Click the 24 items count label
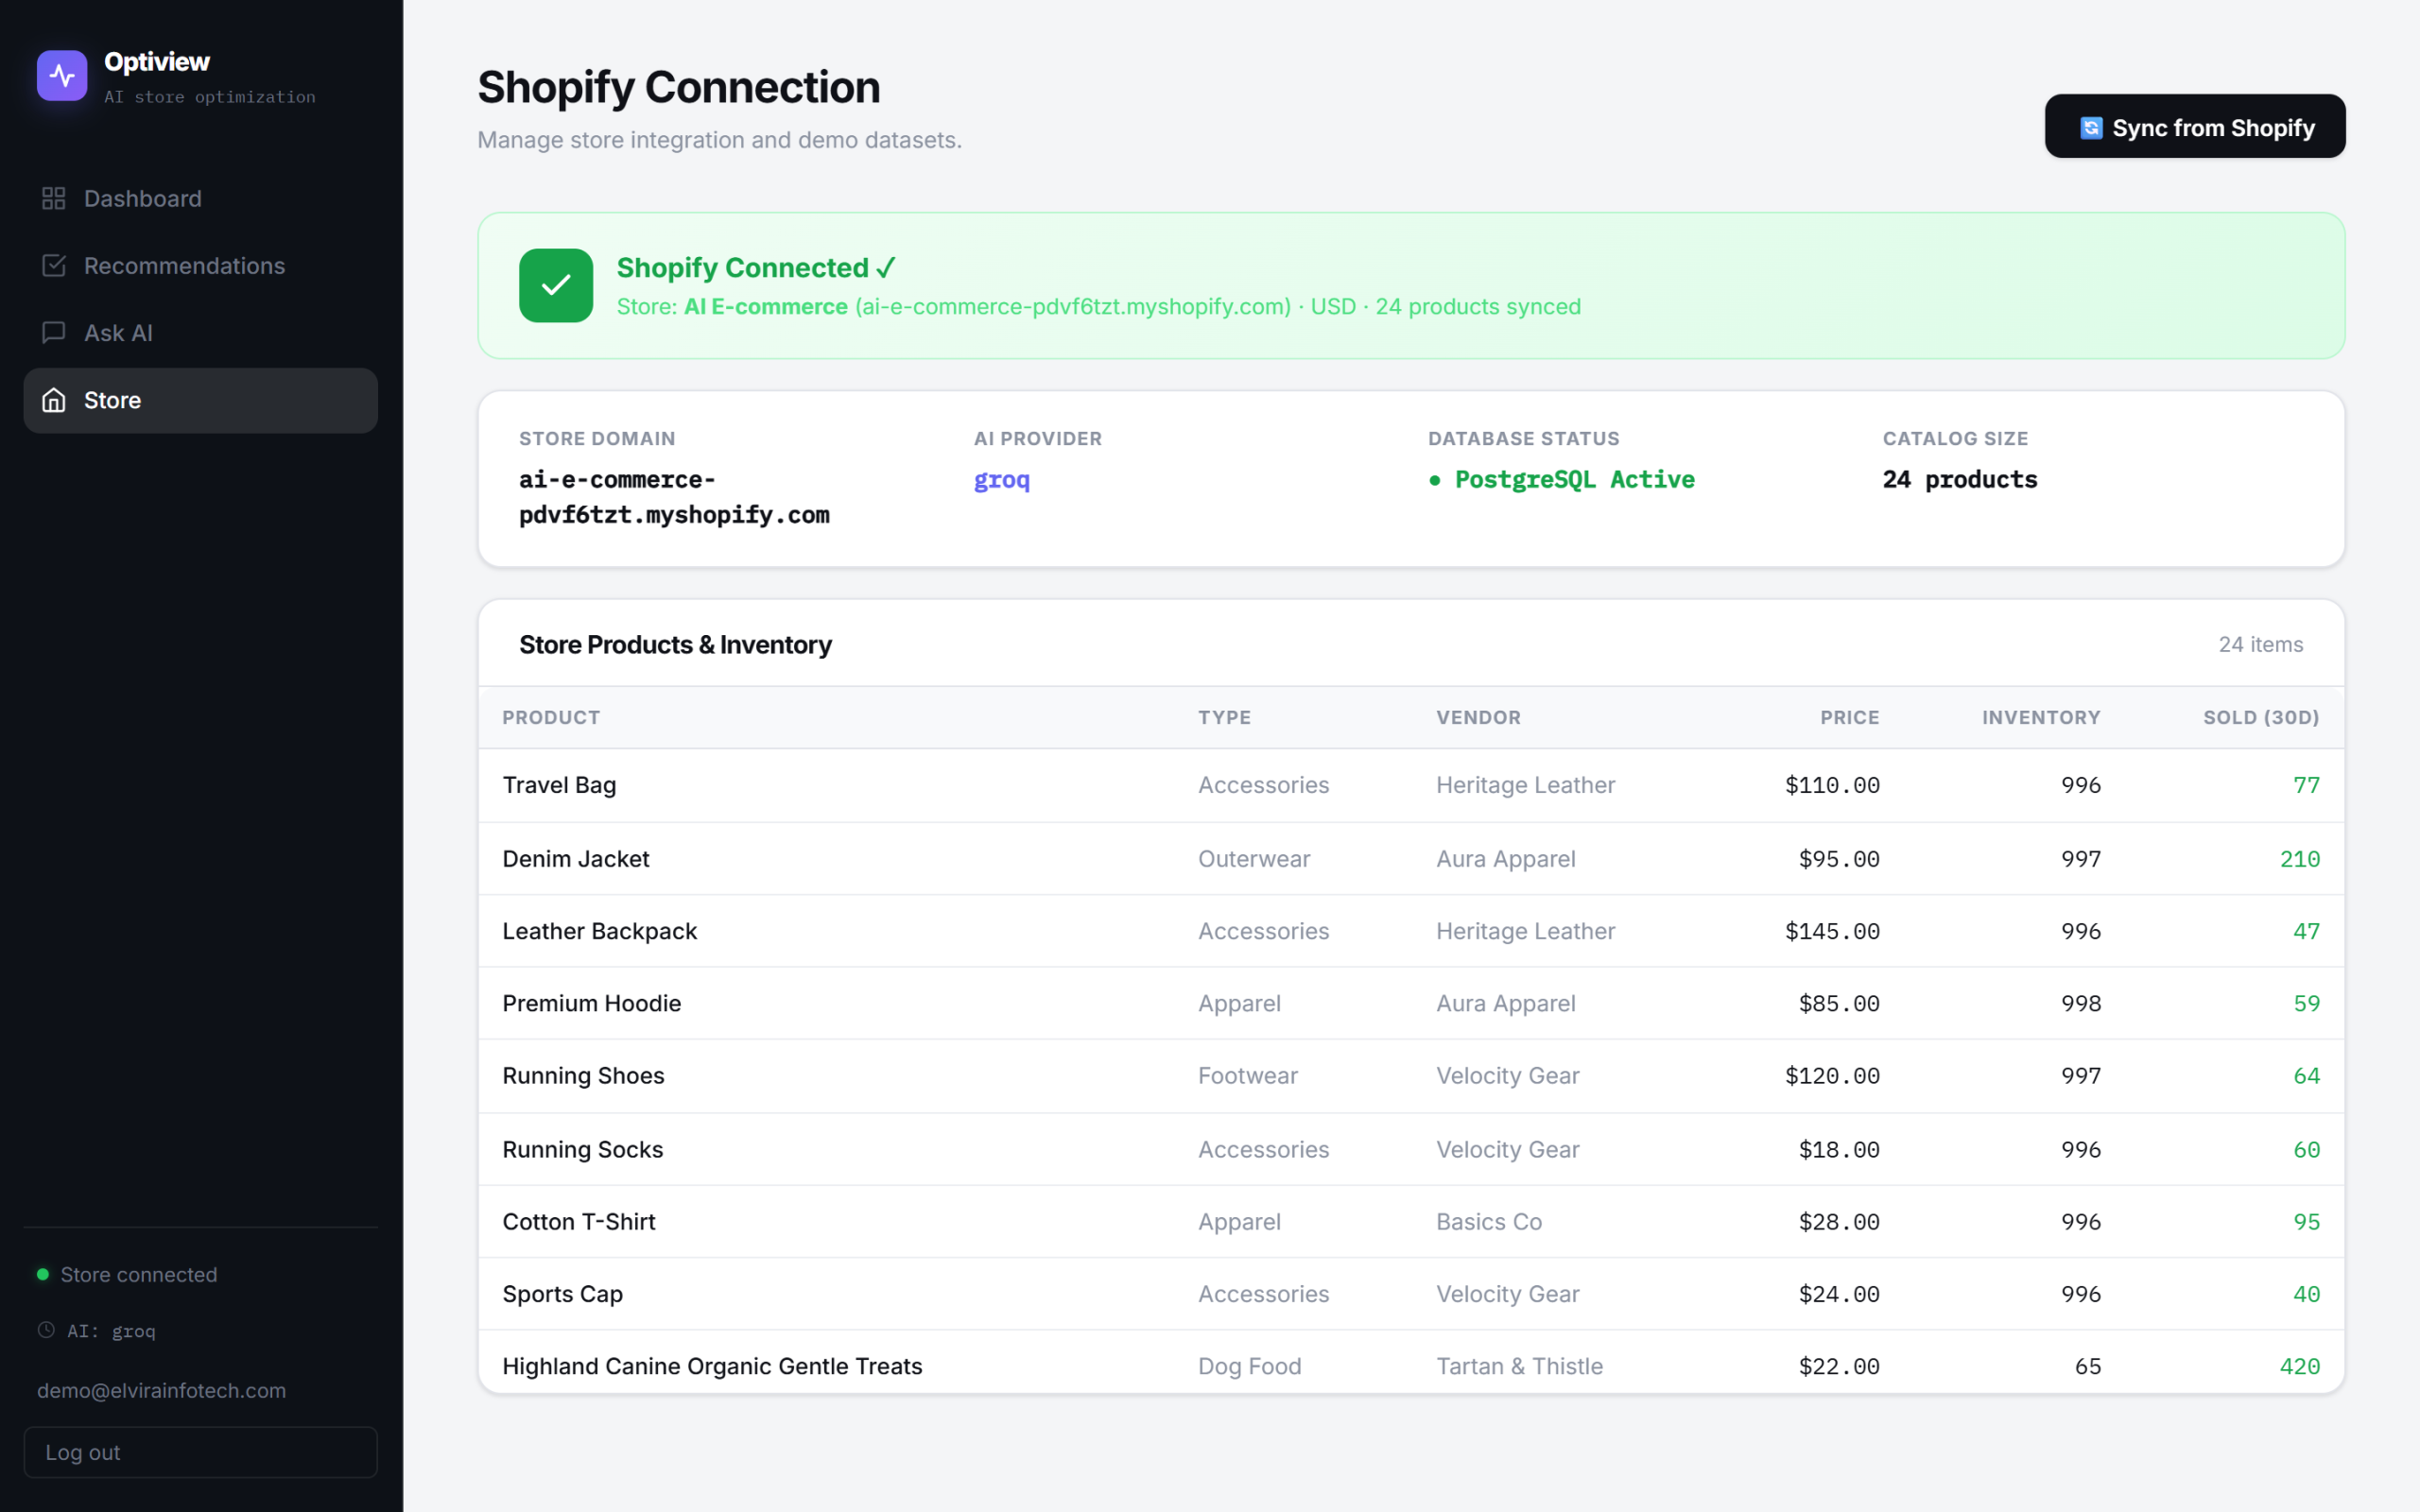The image size is (2420, 1512). (x=2261, y=644)
